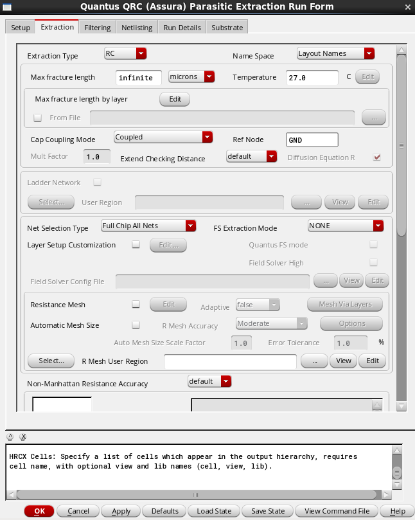The width and height of the screenshot is (415, 520).
Task: Click browse button for R Mesh User Region
Action: [x=315, y=361]
